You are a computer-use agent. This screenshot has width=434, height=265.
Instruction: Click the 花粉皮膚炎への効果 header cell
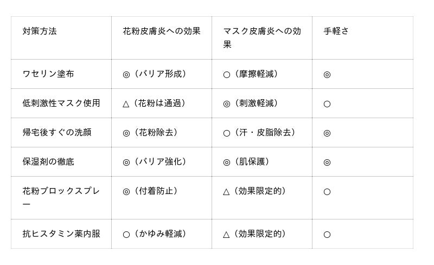click(x=161, y=31)
